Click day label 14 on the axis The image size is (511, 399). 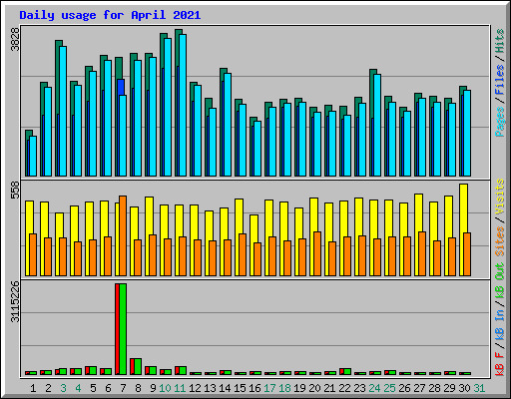[225, 388]
